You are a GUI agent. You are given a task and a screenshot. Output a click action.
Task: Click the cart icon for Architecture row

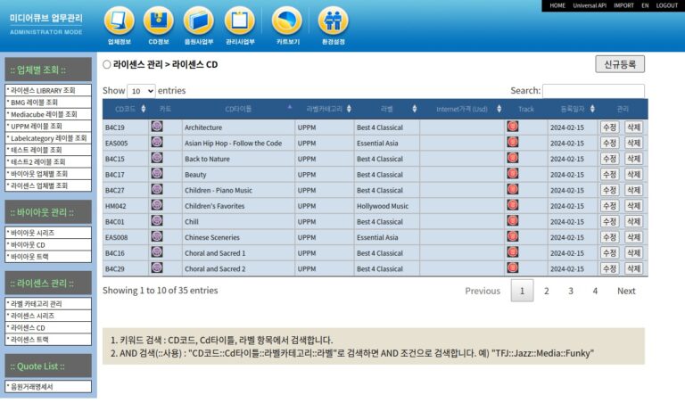pyautogui.click(x=157, y=127)
